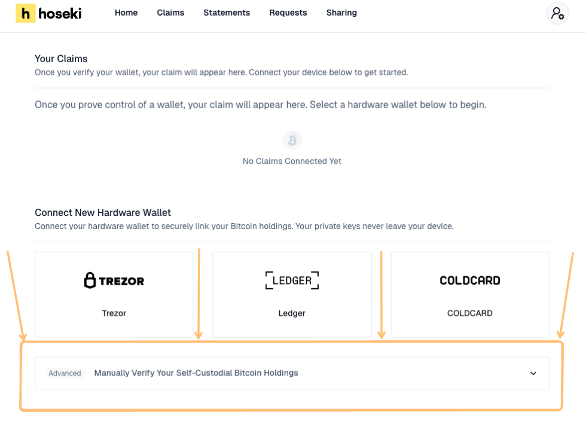
Task: Click the hoseki brand name text
Action: (60, 14)
